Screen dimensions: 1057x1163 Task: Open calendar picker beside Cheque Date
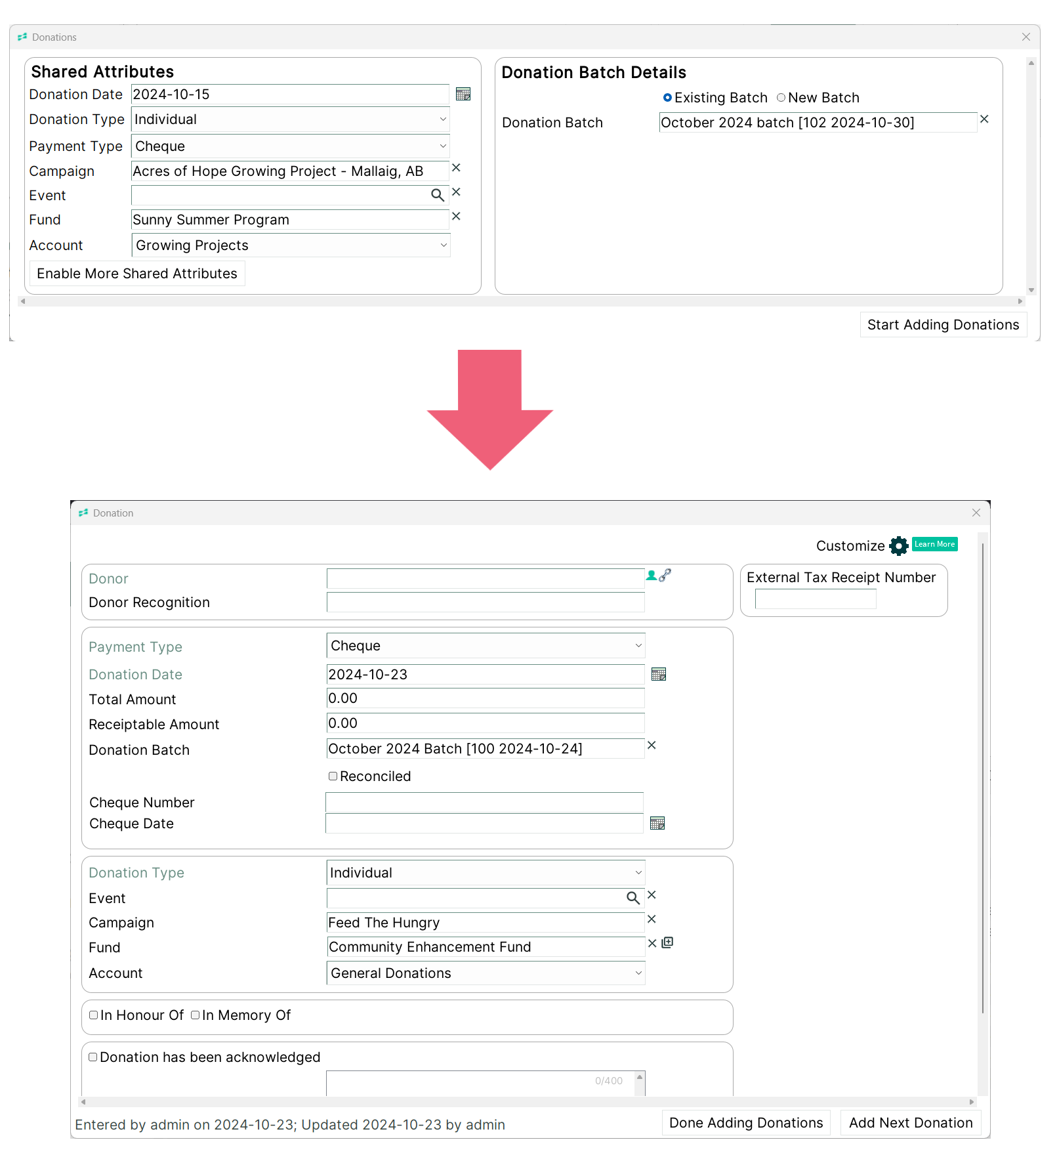(x=657, y=823)
